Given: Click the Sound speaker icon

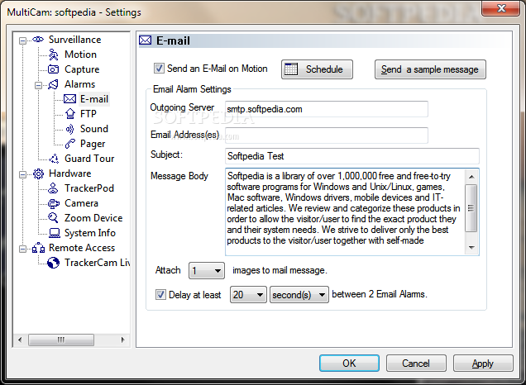Looking at the screenshot, I should point(69,129).
